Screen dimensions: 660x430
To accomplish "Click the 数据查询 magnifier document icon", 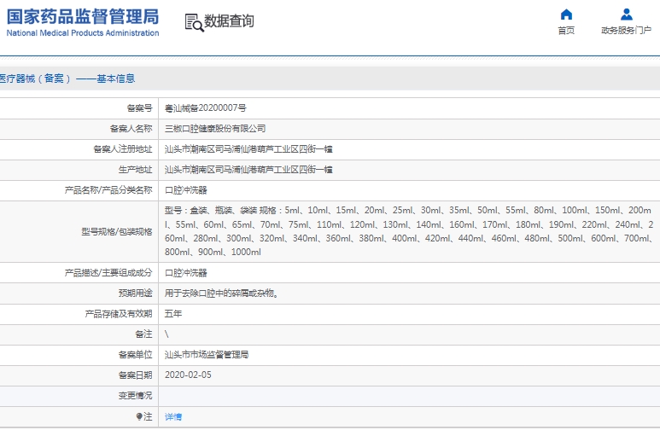I will [x=194, y=22].
